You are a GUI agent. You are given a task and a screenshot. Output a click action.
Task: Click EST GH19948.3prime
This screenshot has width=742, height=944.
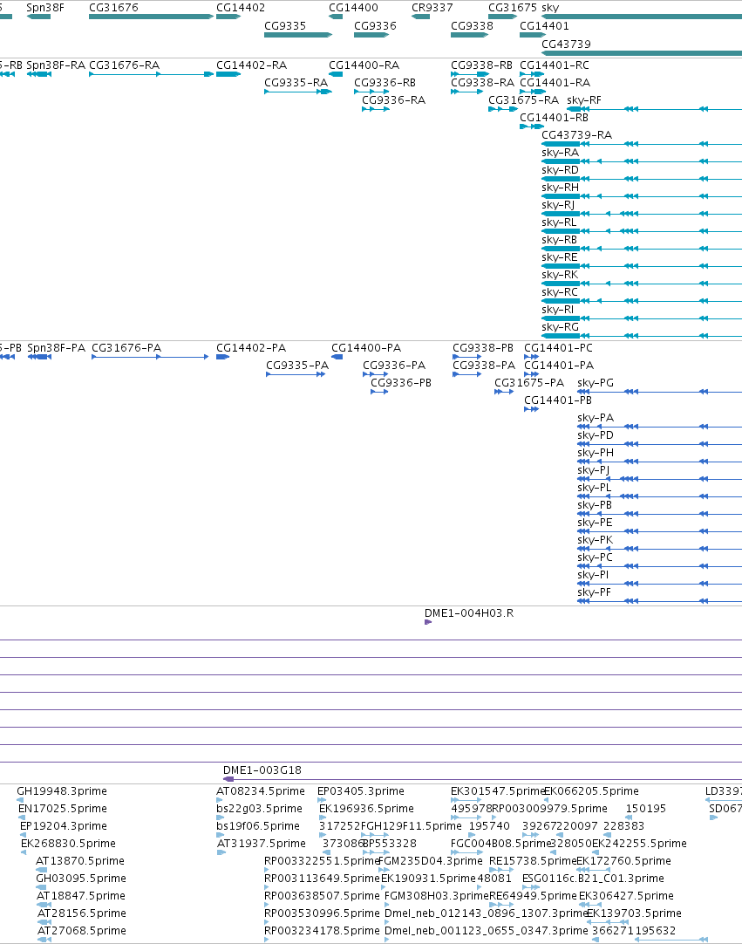click(x=62, y=791)
